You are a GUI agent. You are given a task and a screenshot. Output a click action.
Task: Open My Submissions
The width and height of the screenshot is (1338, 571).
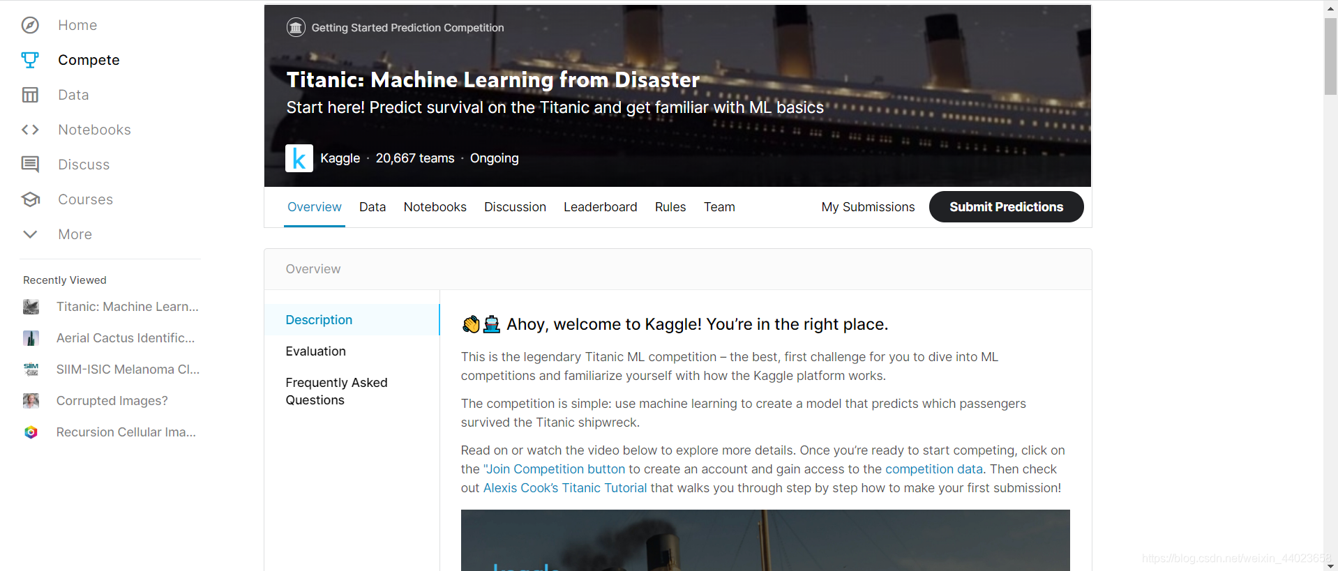pyautogui.click(x=868, y=207)
